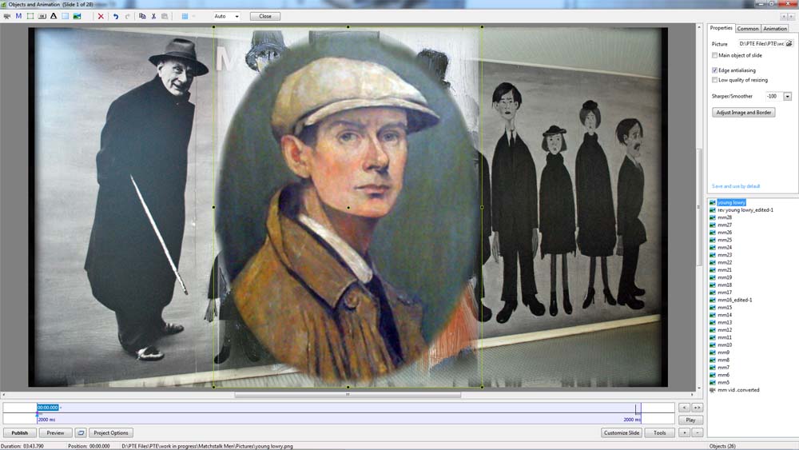Image resolution: width=799 pixels, height=450 pixels.
Task: Enable Low quality of resizing
Action: [714, 80]
